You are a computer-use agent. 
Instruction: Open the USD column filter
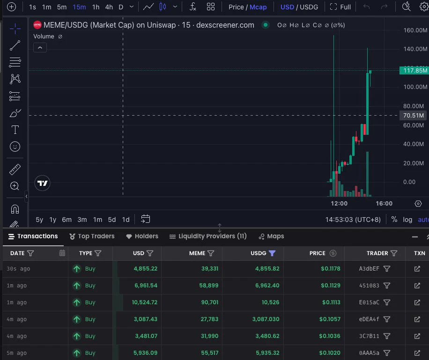tap(150, 253)
